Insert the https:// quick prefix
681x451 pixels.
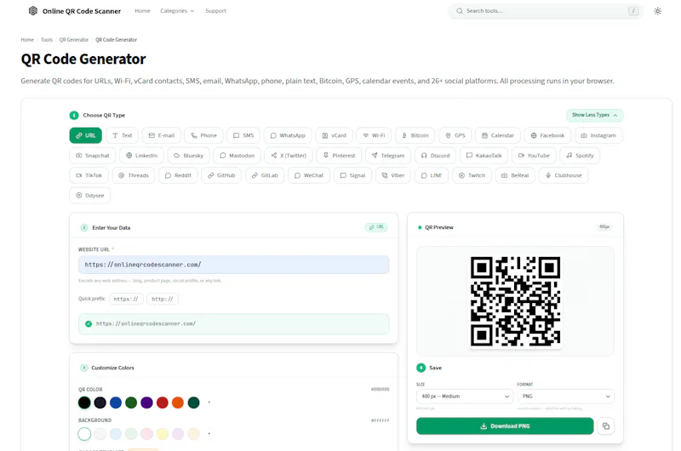click(126, 299)
